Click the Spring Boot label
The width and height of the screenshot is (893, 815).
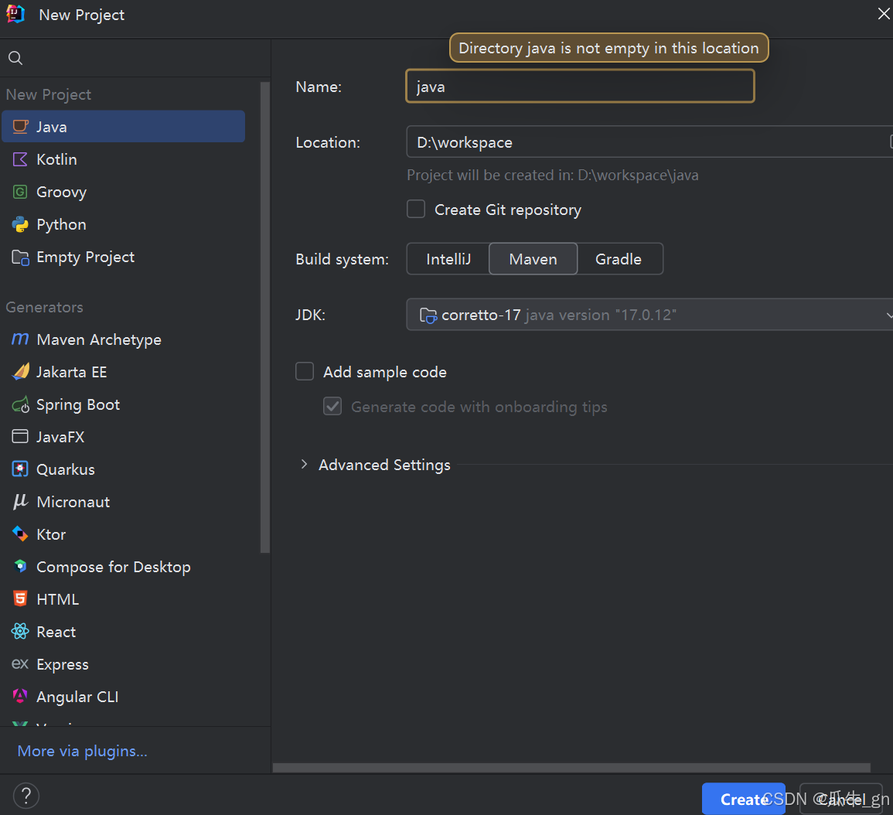point(78,405)
